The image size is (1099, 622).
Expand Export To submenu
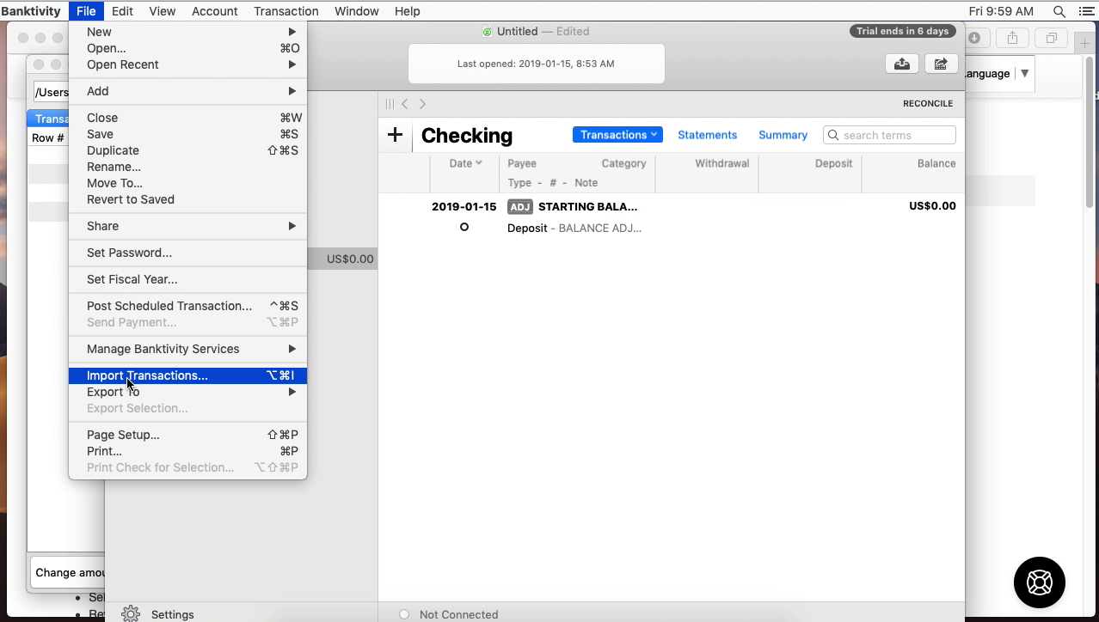click(x=187, y=392)
